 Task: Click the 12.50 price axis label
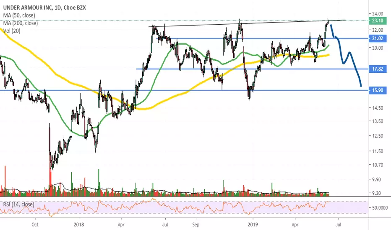pyautogui.click(x=377, y=136)
